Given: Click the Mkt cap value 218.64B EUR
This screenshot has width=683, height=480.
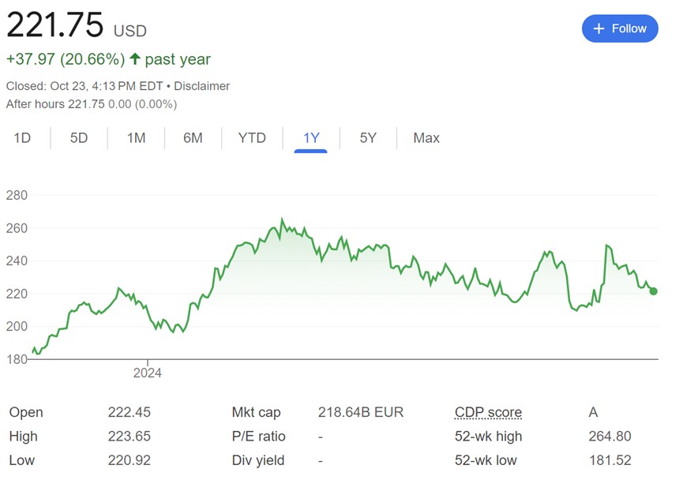Looking at the screenshot, I should coord(361,412).
